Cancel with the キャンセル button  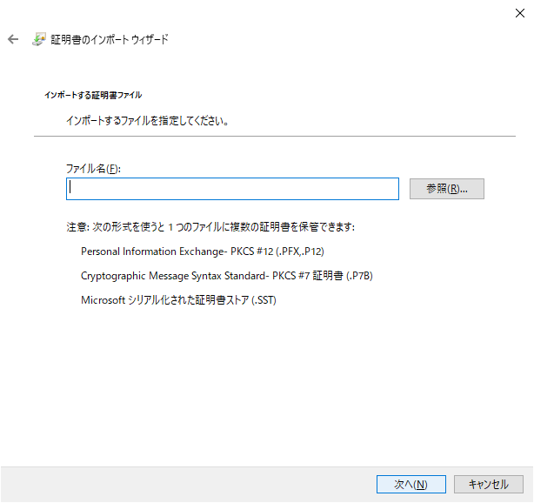coord(489,484)
